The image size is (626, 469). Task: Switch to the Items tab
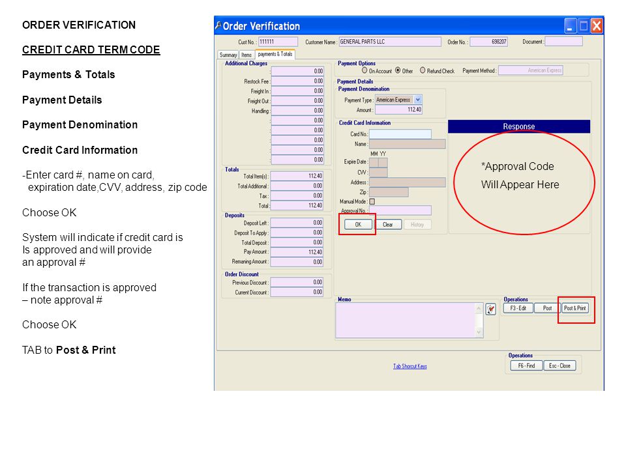(246, 55)
